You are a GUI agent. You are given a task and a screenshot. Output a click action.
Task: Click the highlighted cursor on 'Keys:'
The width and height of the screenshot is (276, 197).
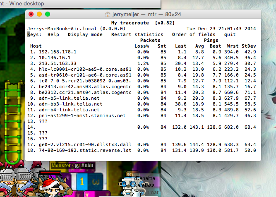click(x=29, y=34)
